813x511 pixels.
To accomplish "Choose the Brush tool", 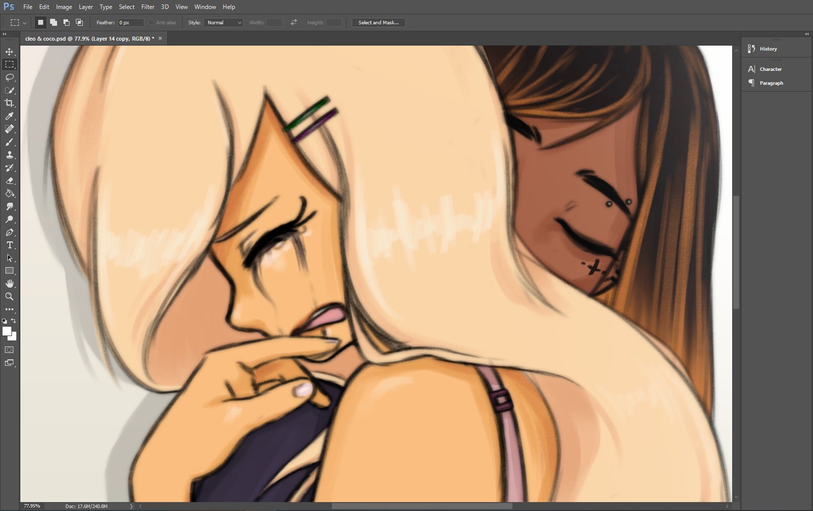I will (9, 142).
